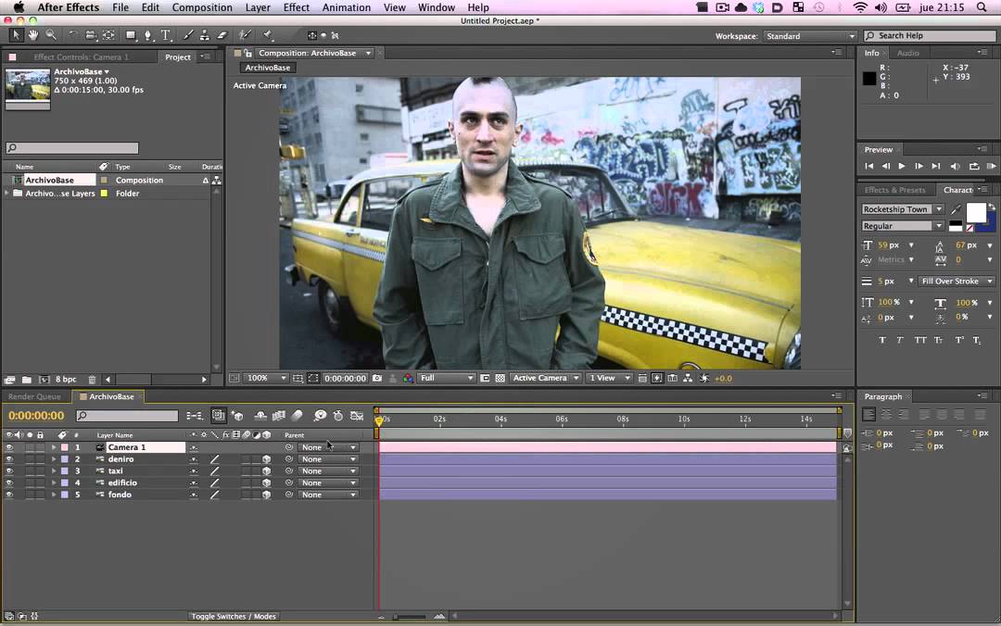Switch to Effects & Presets tab
Viewport: 1001px width, 626px height.
(x=894, y=190)
